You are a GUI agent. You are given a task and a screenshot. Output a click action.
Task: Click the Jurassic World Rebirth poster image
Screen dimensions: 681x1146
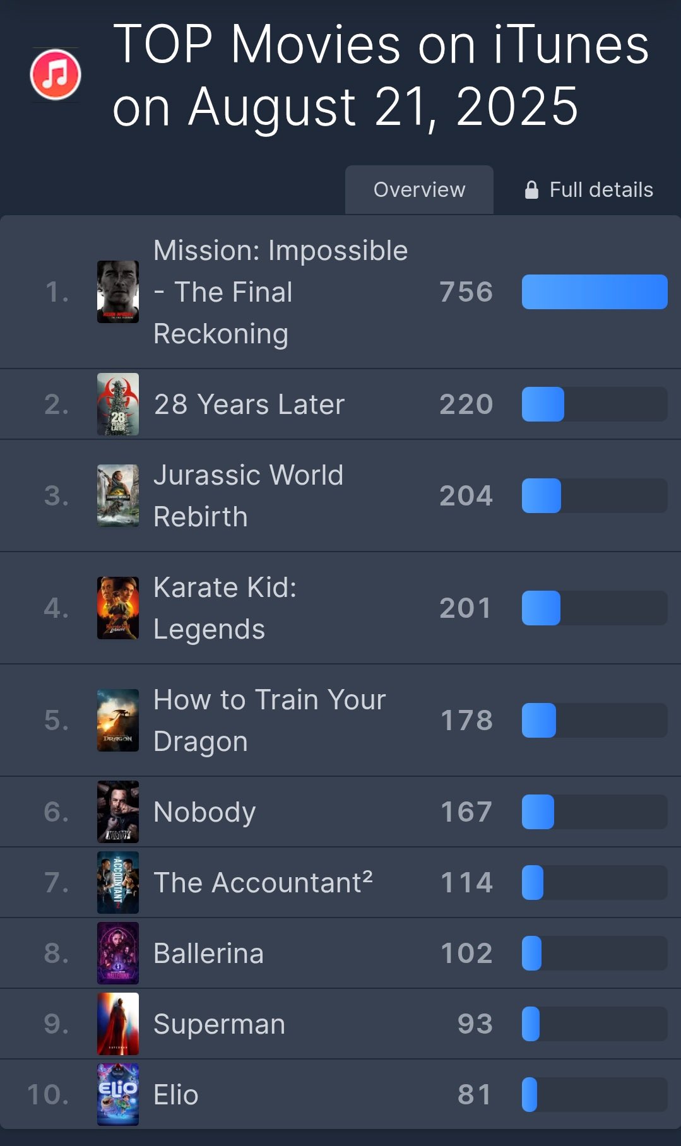coord(118,495)
